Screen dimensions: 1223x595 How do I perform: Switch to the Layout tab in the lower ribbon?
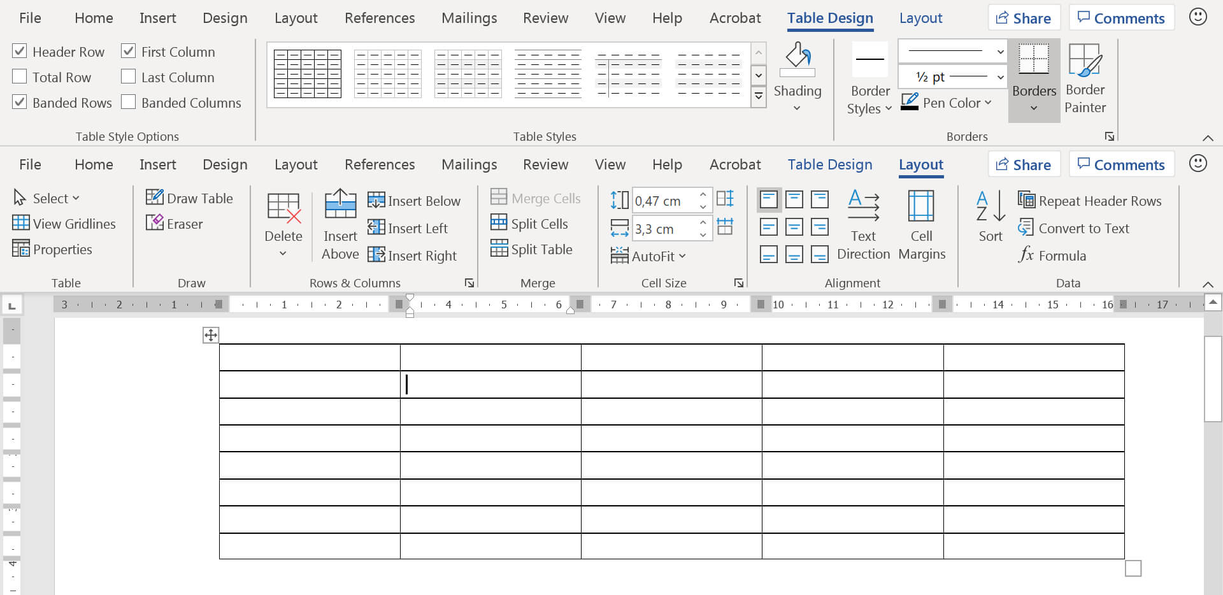(920, 164)
